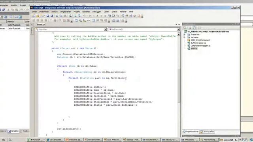The image size is (253, 142).
Task: Click the Pause debugging icon
Action: pyautogui.click(x=101, y=16)
